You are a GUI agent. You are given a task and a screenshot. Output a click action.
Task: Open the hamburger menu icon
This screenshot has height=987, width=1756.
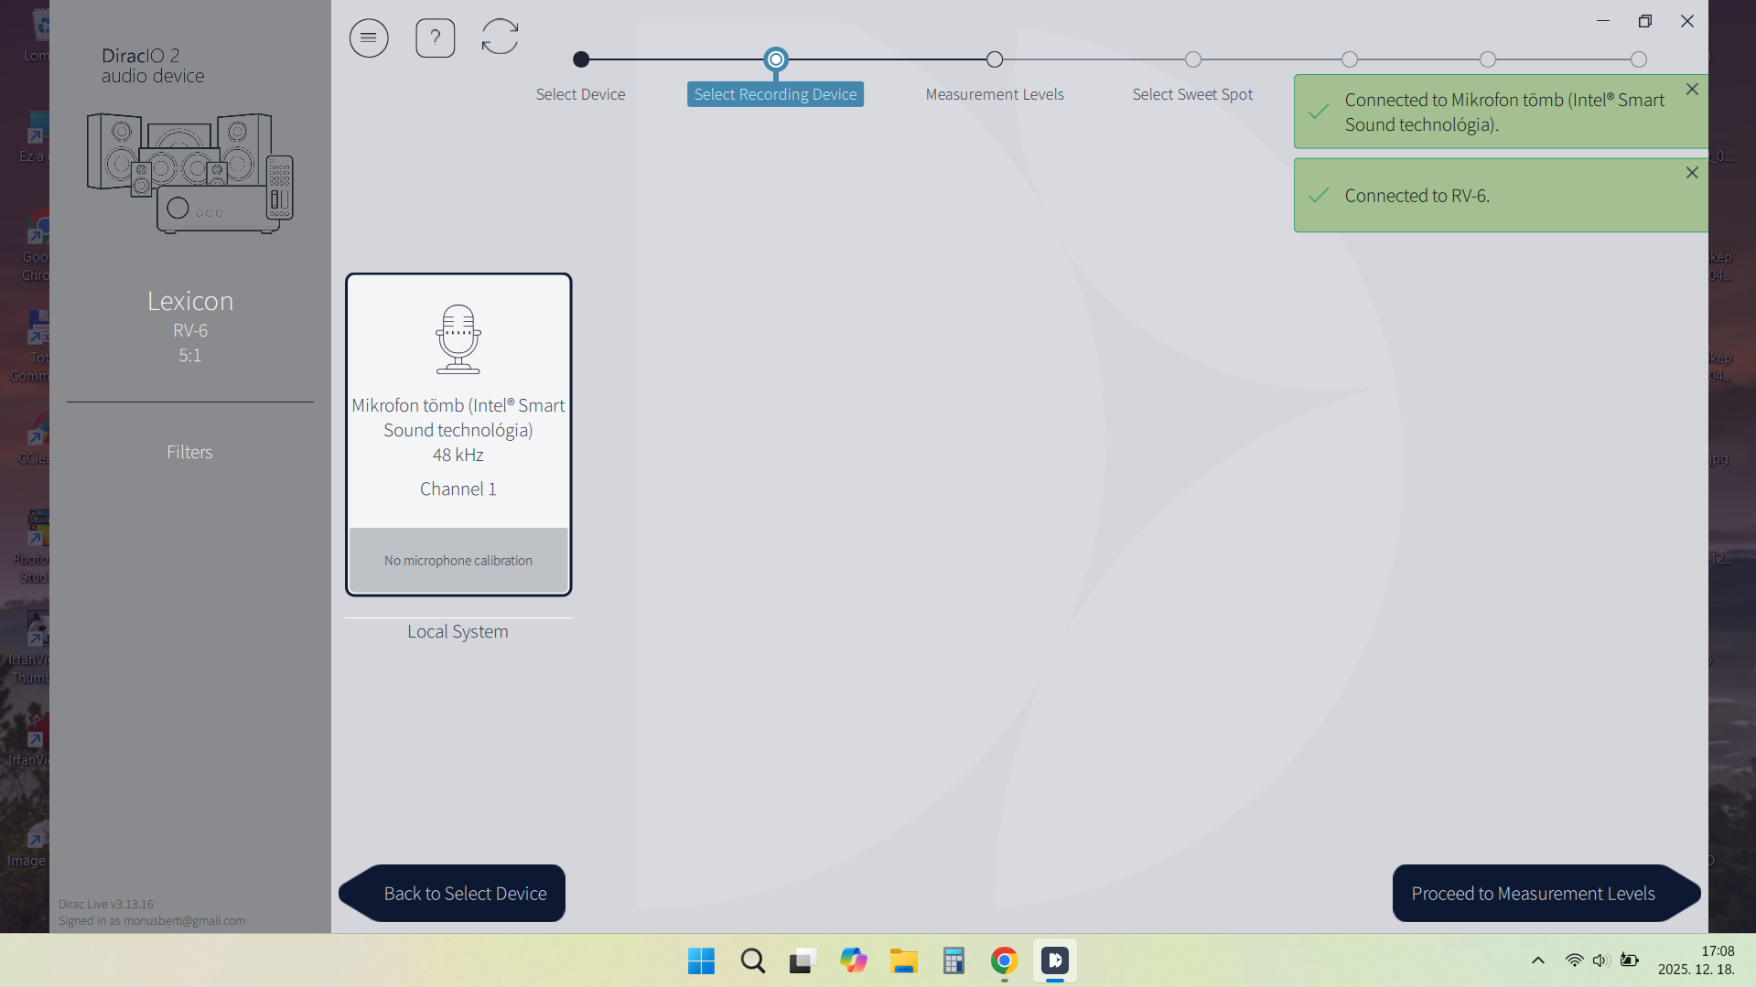[x=369, y=38]
